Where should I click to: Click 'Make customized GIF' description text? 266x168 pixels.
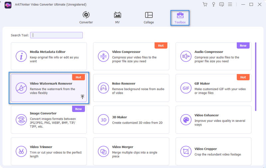pos(220,91)
